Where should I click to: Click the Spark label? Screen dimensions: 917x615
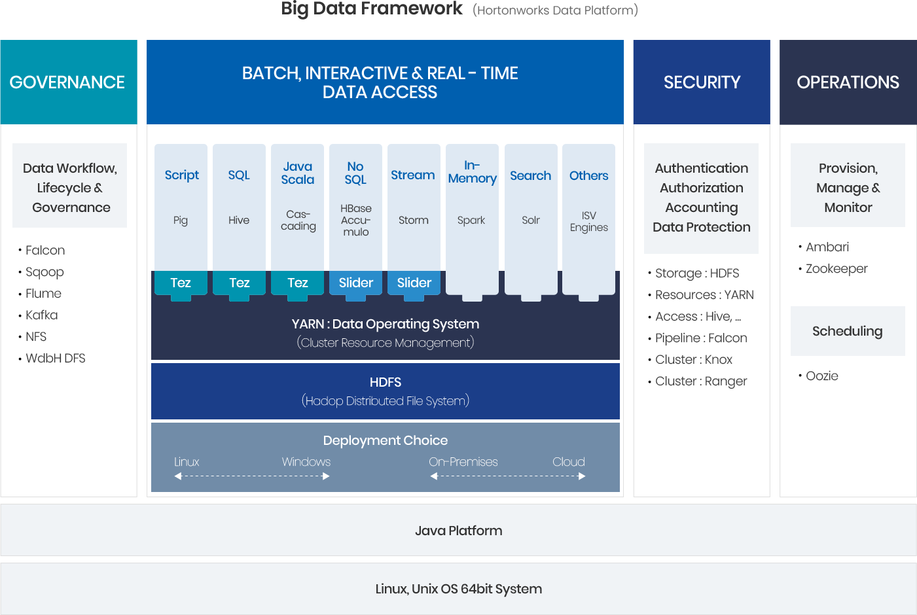471,220
